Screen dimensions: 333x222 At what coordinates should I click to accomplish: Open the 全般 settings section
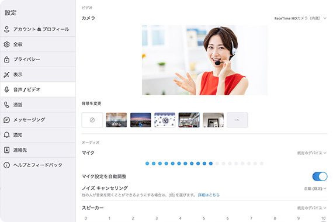point(38,44)
